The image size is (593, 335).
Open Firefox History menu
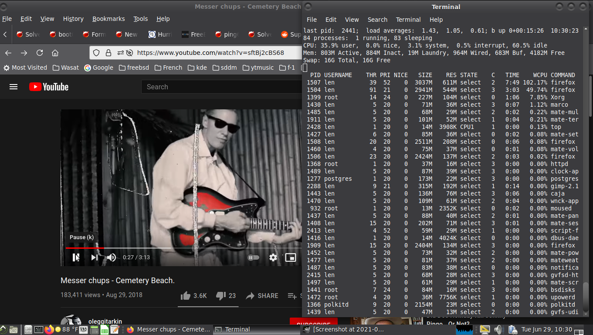tap(73, 19)
